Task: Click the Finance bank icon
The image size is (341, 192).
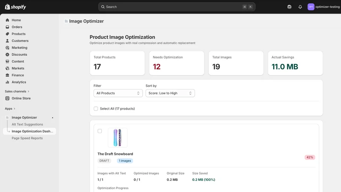Action: pos(7,75)
